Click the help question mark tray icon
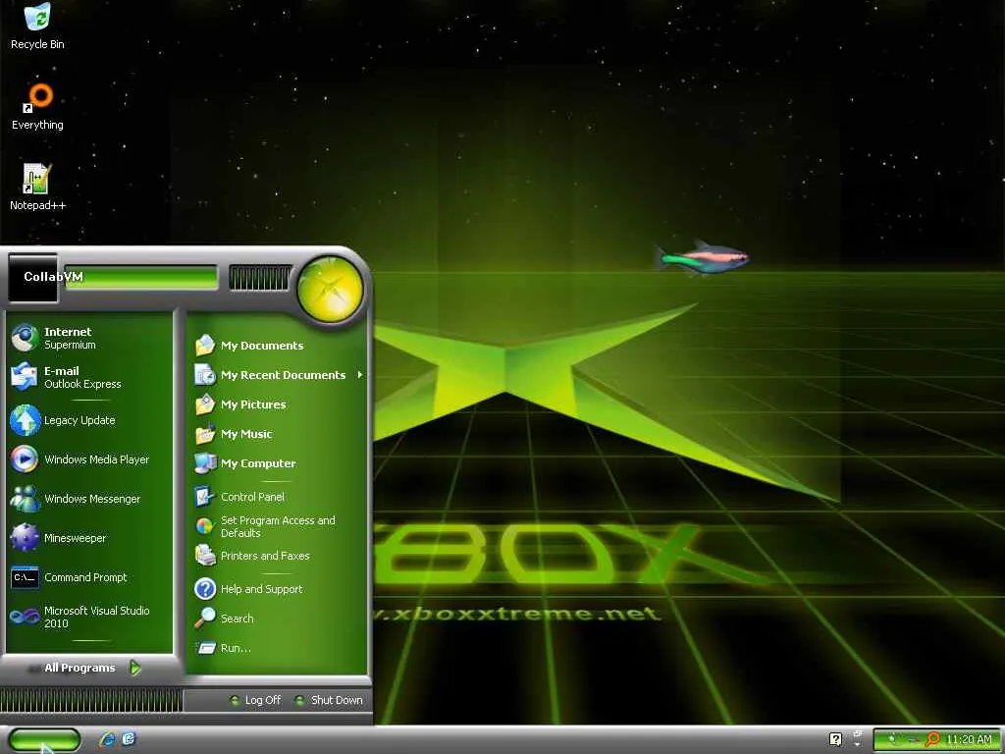 [835, 740]
